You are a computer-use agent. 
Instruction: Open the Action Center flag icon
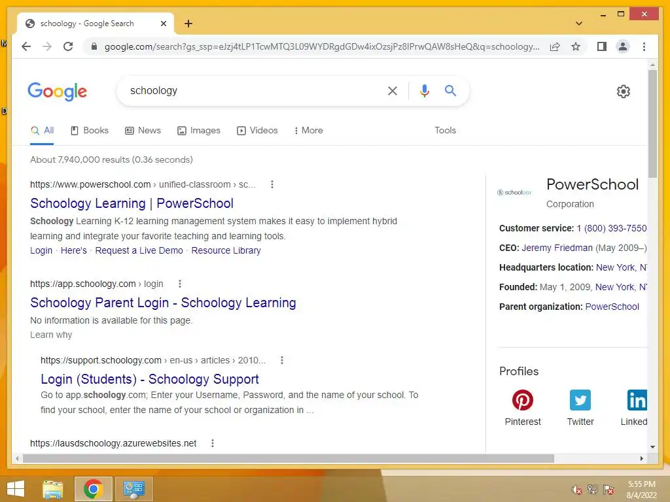[x=608, y=490]
